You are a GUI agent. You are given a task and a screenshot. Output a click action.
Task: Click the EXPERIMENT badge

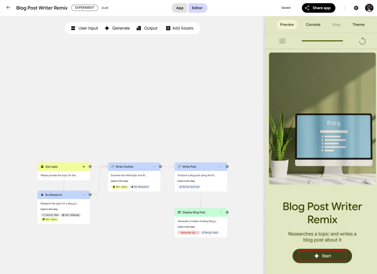point(85,8)
